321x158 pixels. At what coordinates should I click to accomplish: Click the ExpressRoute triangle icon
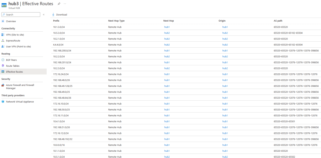click(3, 41)
